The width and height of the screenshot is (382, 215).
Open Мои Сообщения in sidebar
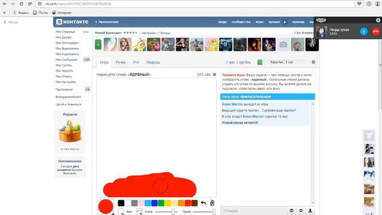point(66,60)
